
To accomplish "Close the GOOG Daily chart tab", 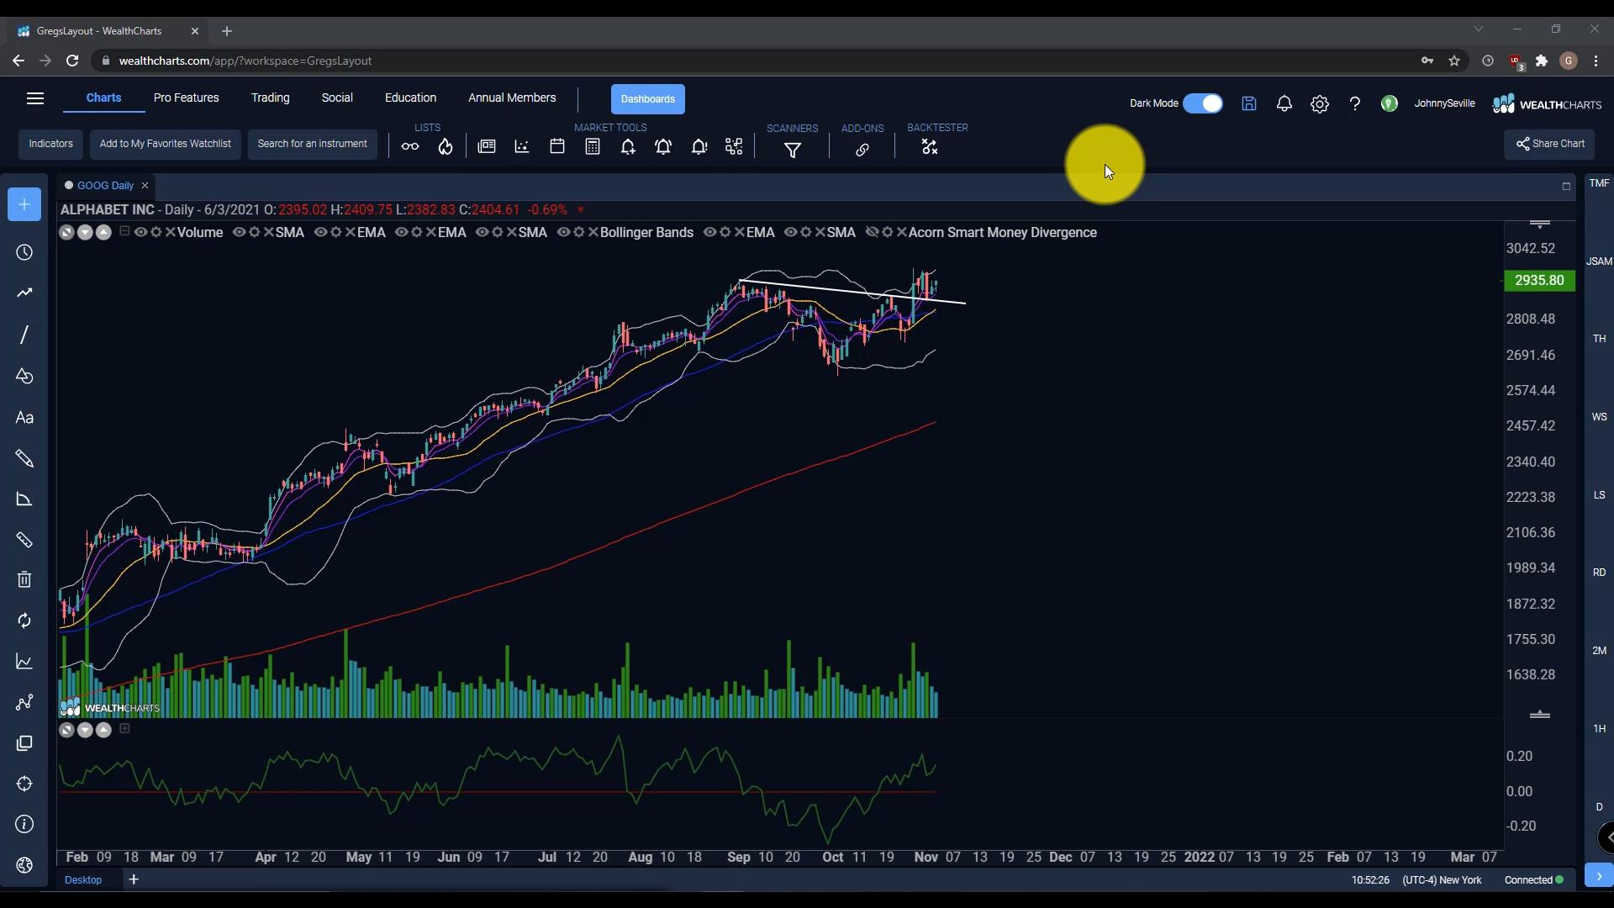I will point(145,186).
